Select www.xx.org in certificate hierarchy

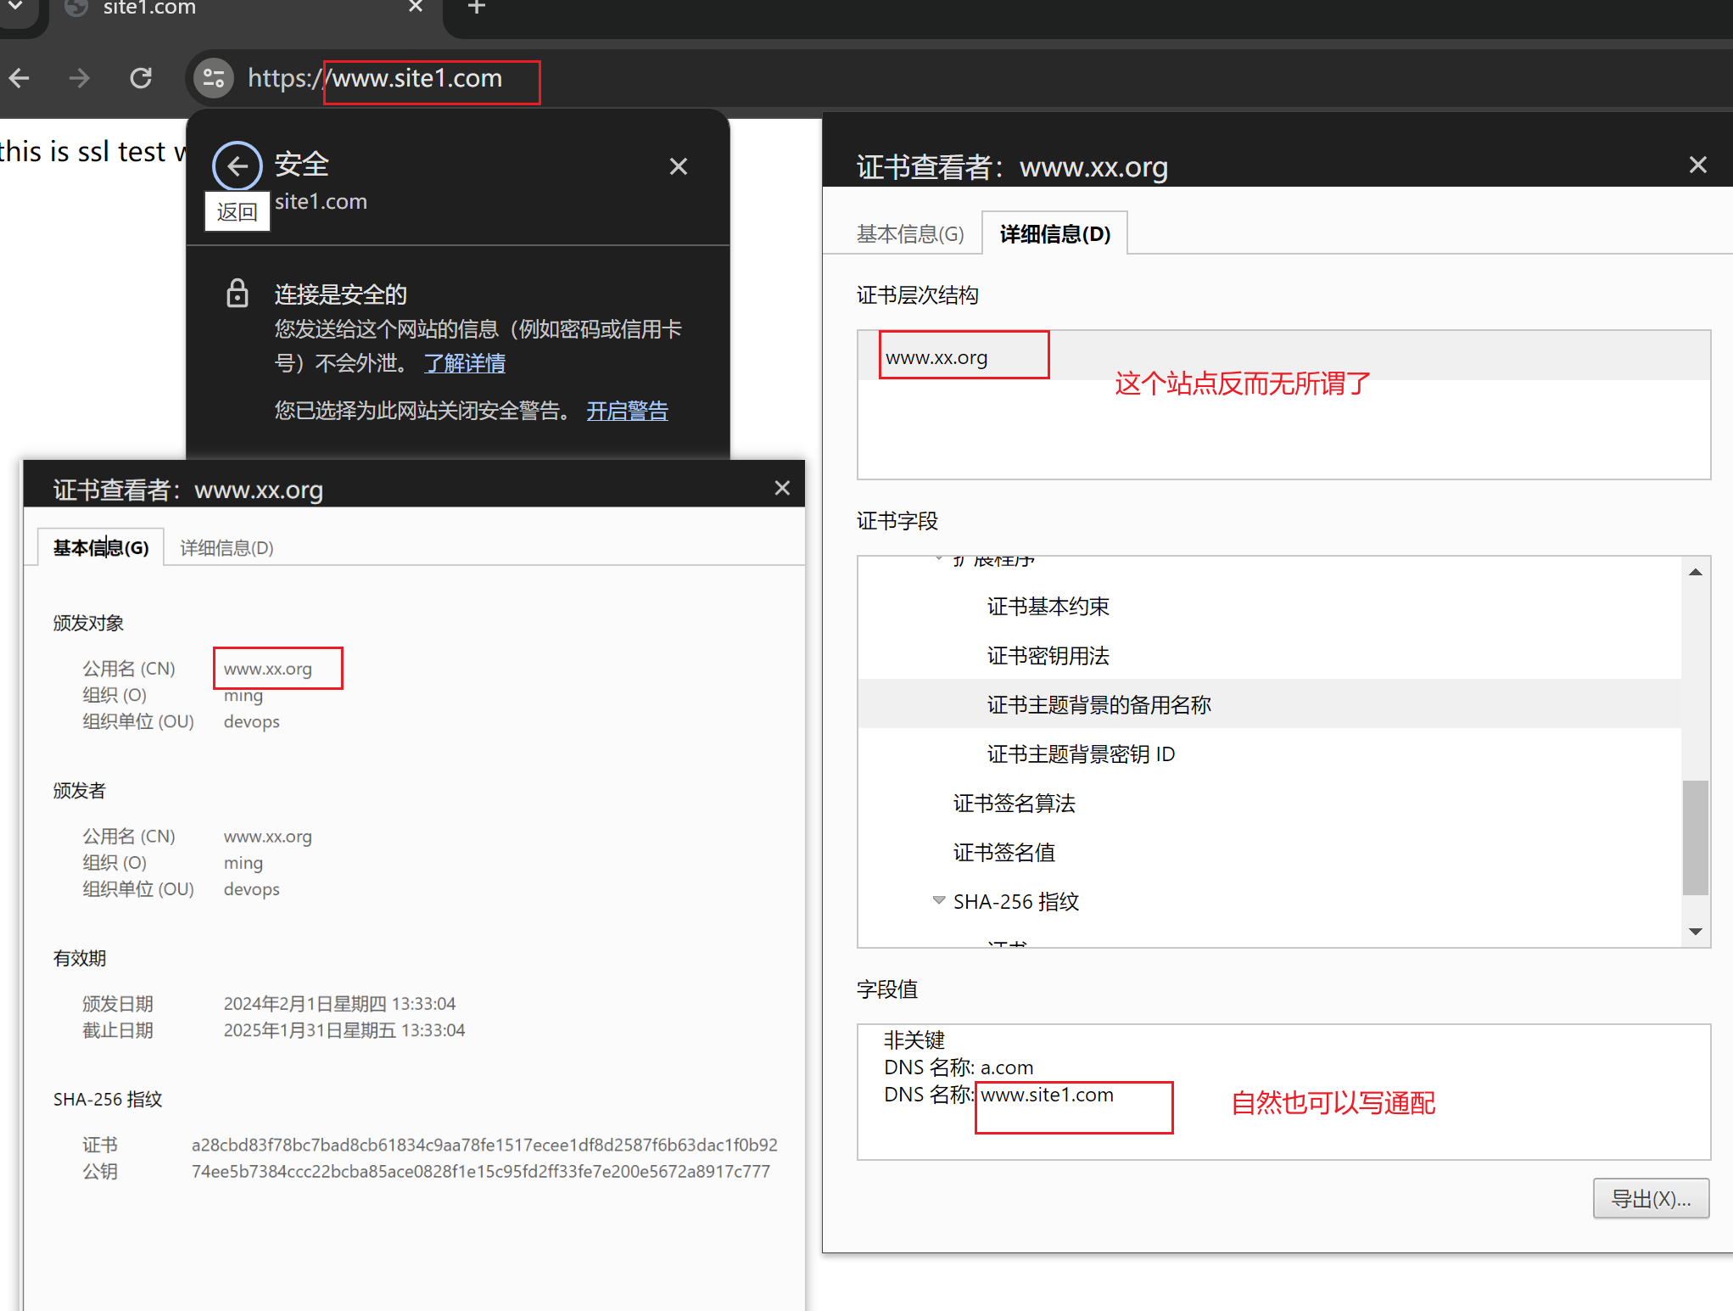tap(936, 358)
